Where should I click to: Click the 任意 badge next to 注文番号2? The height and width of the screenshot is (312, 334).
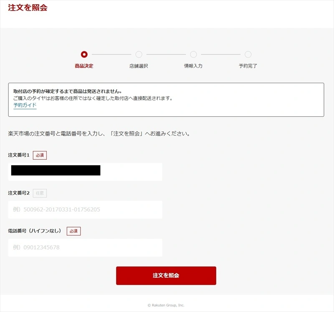click(40, 193)
